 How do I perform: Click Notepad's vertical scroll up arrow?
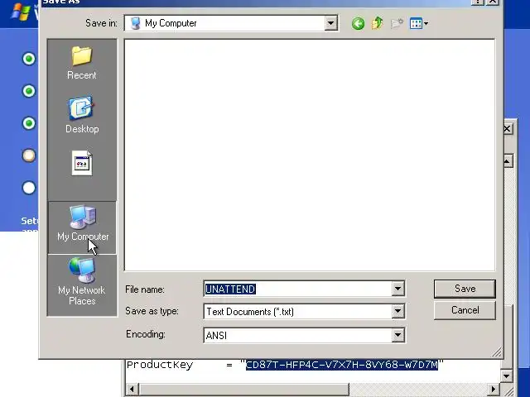tap(507, 161)
